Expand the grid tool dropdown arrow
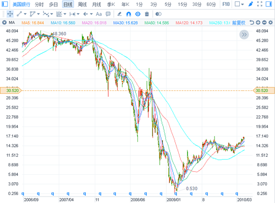The width and height of the screenshot is (275, 203). point(65,14)
